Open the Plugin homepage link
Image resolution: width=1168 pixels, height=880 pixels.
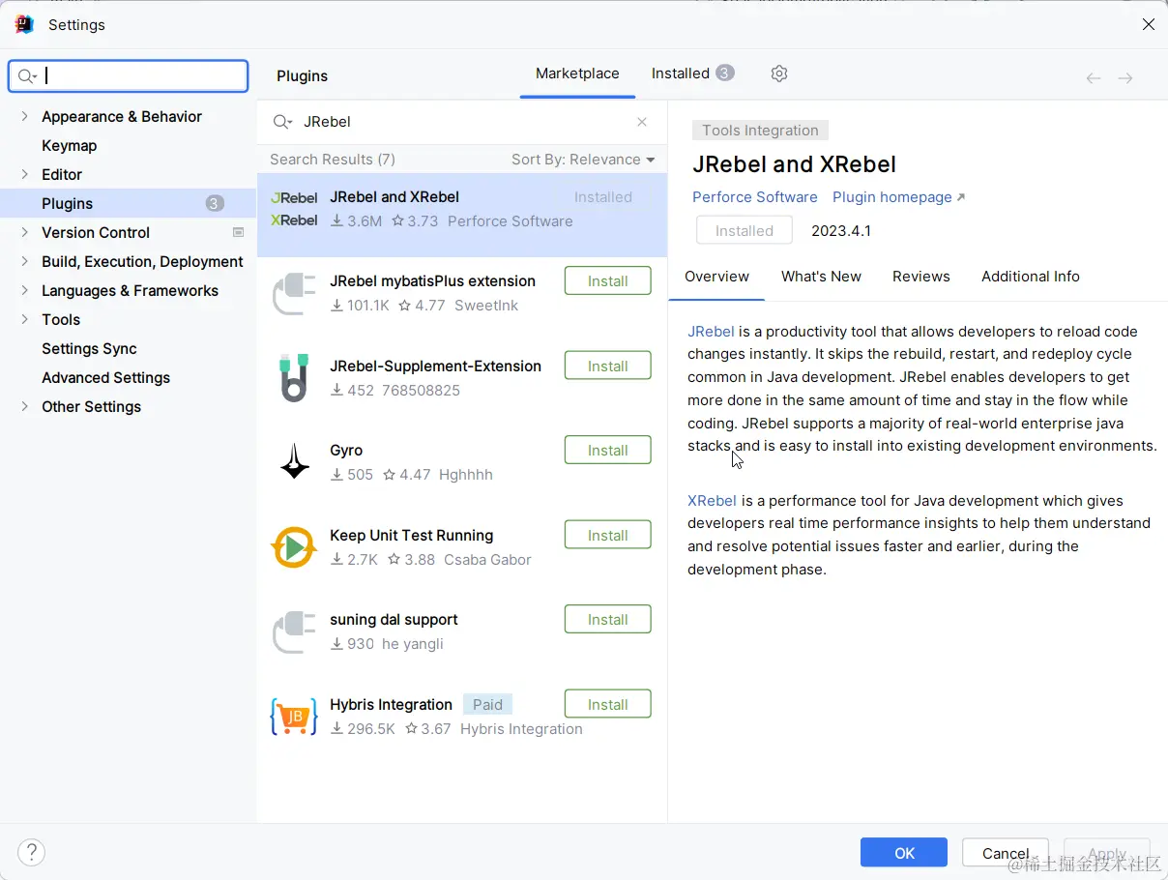point(898,197)
